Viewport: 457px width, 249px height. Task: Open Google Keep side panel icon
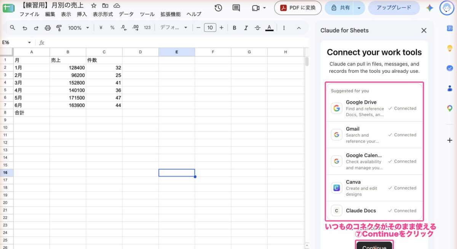[x=450, y=48]
